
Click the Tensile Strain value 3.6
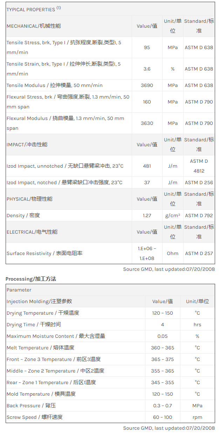click(x=147, y=69)
